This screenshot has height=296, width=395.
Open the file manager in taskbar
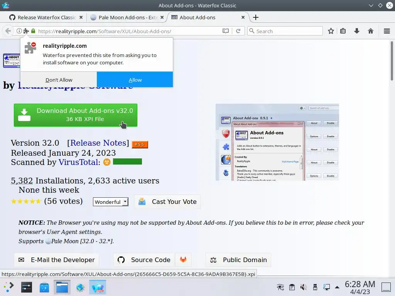click(x=62, y=287)
